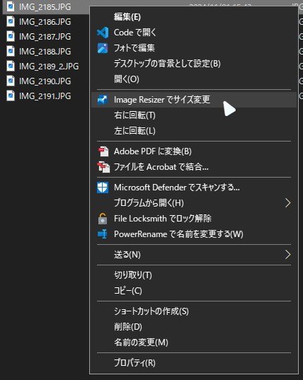303x380 pixels.
Task: Select Adobe PDF に変換(B)
Action: pyautogui.click(x=194, y=151)
